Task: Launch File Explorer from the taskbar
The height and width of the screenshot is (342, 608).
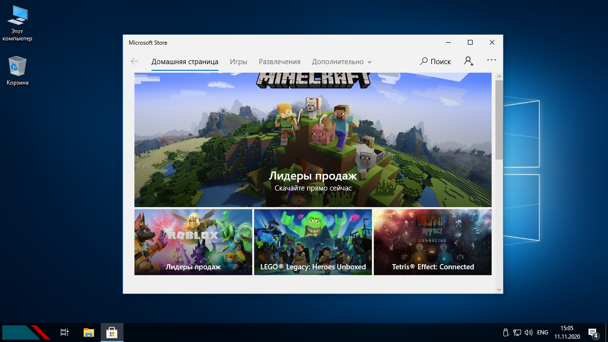Action: point(89,332)
